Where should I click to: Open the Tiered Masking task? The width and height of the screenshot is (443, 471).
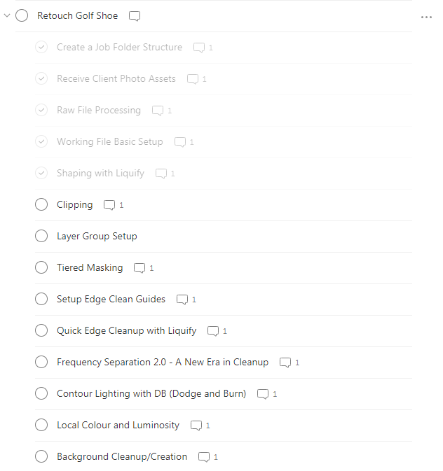pos(90,267)
